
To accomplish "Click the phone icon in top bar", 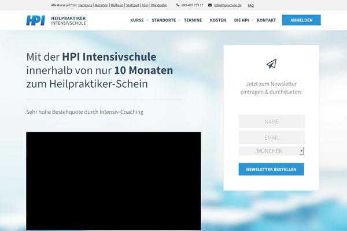I will click(178, 5).
